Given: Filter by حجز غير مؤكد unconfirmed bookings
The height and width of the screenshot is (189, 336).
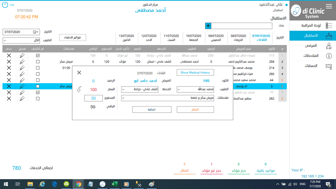Looking at the screenshot, I should pyautogui.click(x=212, y=171).
